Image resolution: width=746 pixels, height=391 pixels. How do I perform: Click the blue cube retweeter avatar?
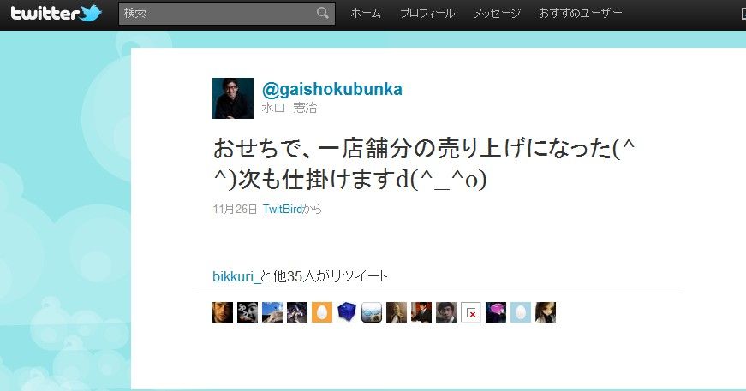pyautogui.click(x=347, y=312)
